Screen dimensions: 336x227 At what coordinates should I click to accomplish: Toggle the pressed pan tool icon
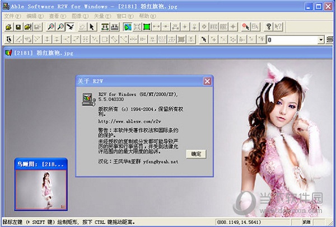coord(70,27)
